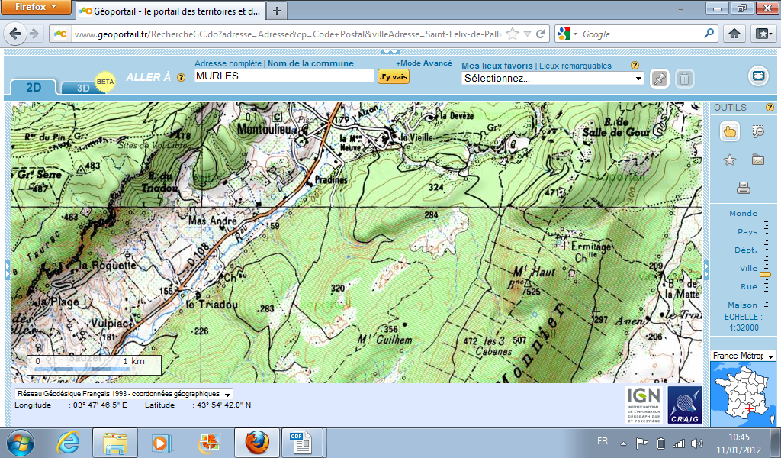Open the bookmarks menu icon

coord(763,34)
